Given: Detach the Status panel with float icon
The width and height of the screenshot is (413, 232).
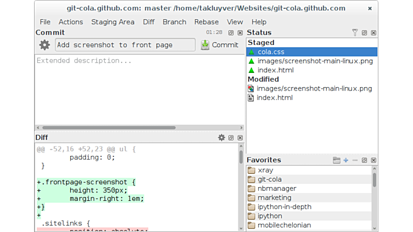Looking at the screenshot, I should [x=364, y=33].
